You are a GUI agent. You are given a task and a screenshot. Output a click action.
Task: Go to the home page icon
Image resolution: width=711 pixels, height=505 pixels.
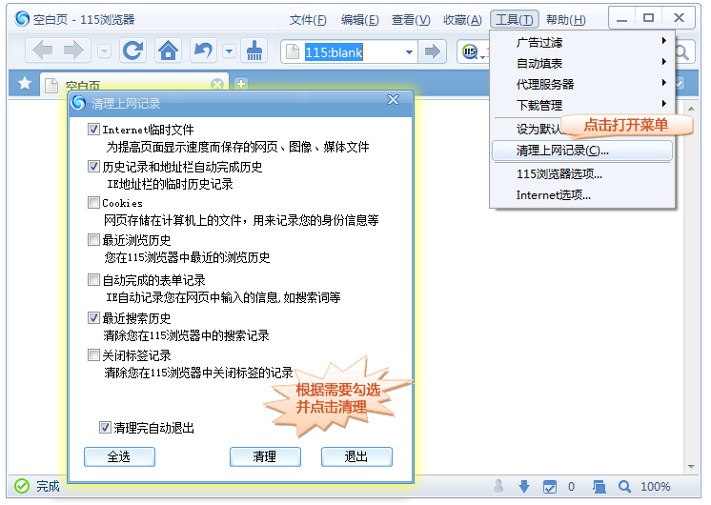click(169, 50)
